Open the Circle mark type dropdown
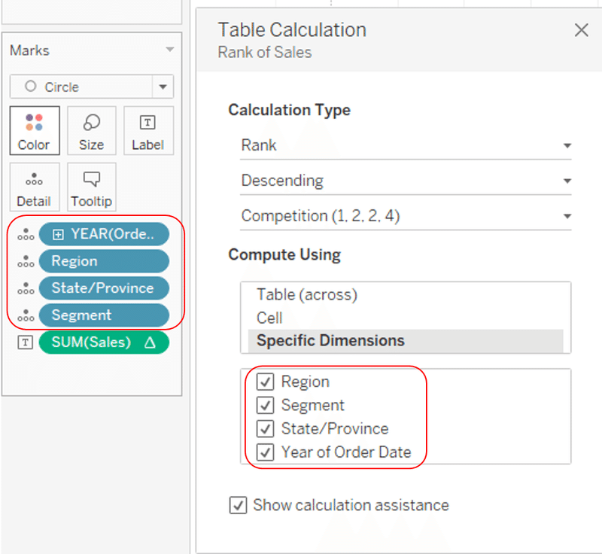Screen dimensions: 602x554 coord(163,87)
